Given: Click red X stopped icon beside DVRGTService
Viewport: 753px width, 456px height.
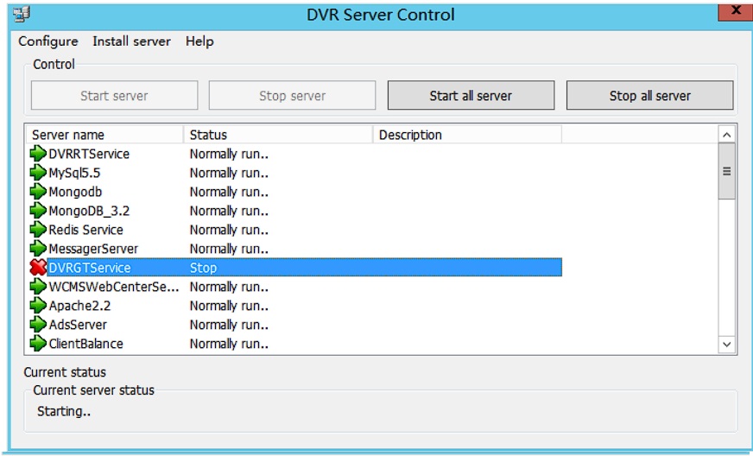Looking at the screenshot, I should click(38, 267).
